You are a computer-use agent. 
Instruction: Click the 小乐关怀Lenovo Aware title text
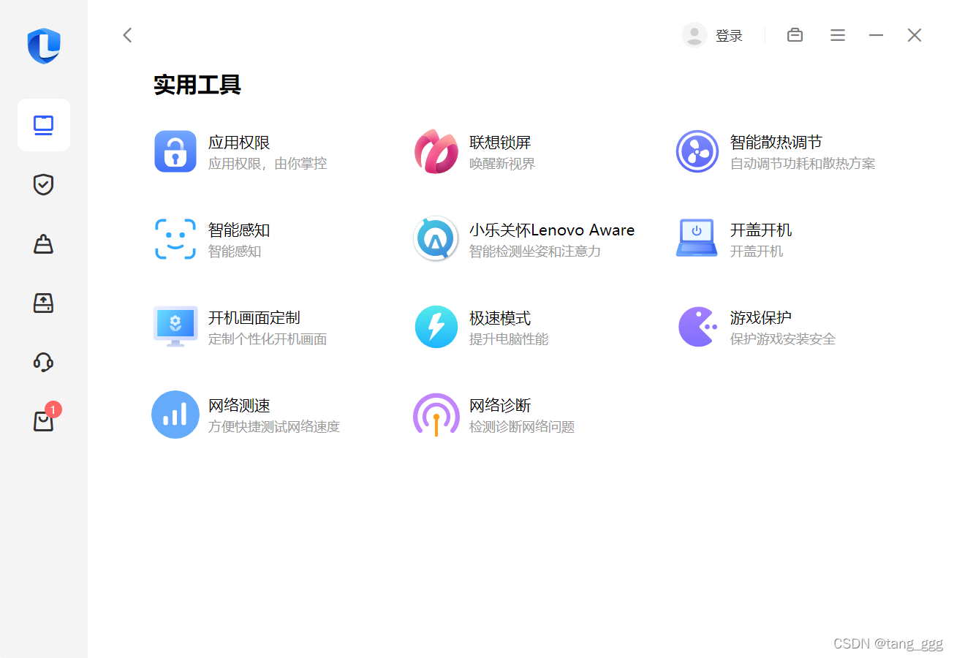(552, 230)
